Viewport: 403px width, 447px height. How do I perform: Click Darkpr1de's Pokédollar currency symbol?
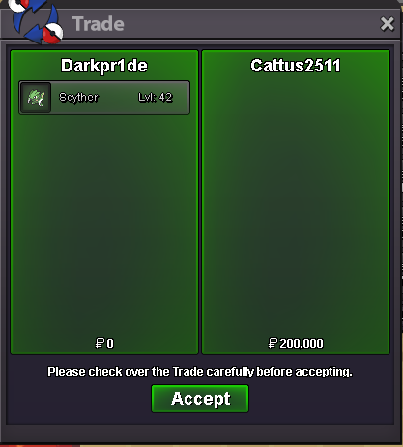click(x=100, y=343)
